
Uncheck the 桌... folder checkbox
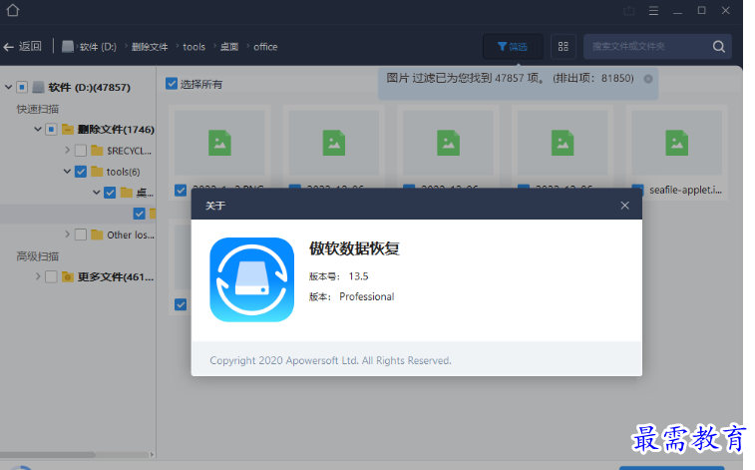click(x=110, y=193)
